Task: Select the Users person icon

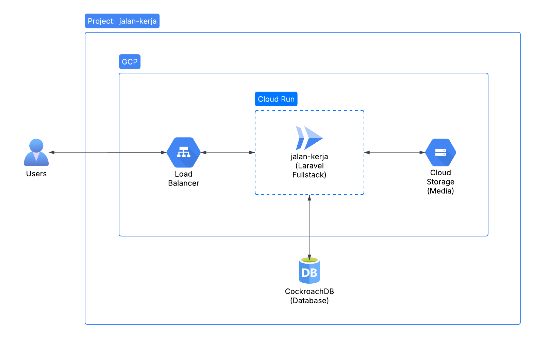Action: pyautogui.click(x=36, y=152)
